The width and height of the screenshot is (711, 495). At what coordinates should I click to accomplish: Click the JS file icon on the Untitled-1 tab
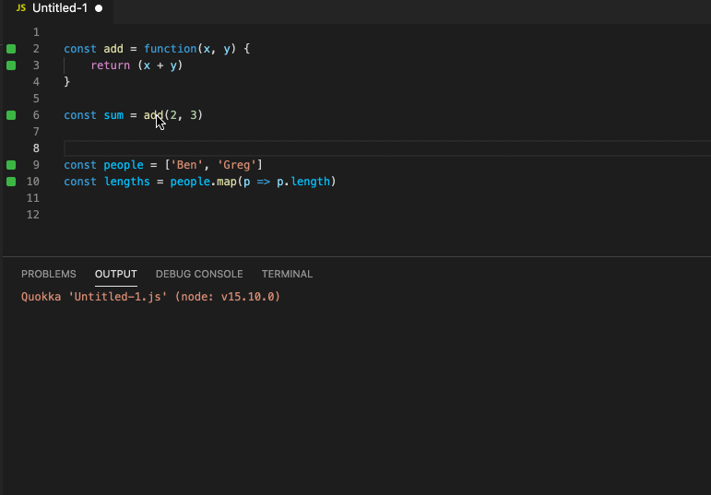[20, 8]
